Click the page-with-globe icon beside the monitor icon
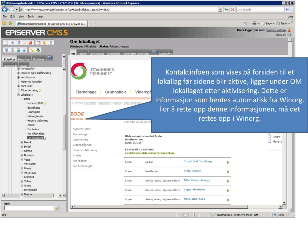The height and width of the screenshot is (231, 308). pyautogui.click(x=12, y=50)
